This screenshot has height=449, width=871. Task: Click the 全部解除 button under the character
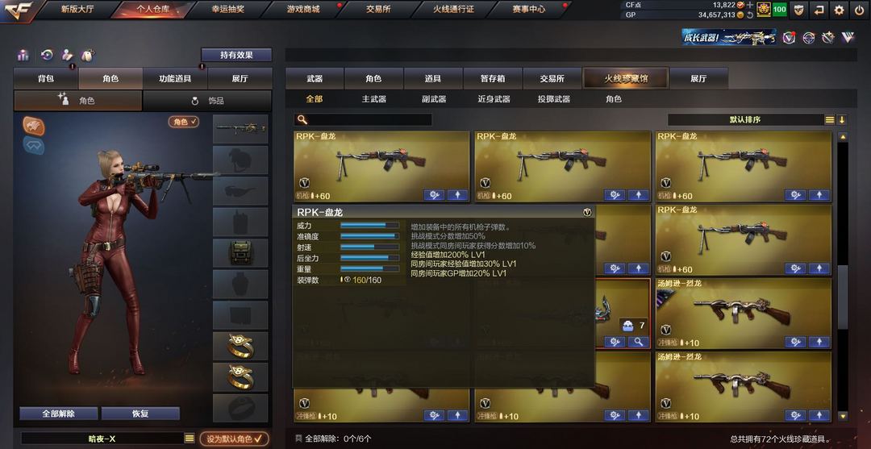[x=59, y=414]
